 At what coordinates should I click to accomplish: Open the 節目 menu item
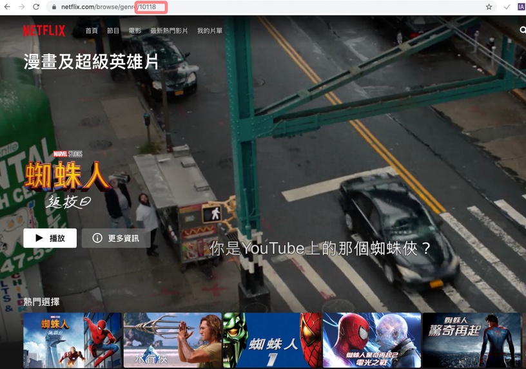[113, 31]
